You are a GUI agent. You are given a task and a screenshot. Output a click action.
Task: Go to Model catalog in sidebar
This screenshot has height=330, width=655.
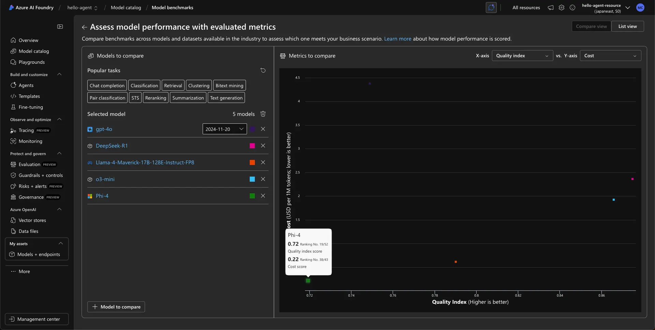coord(33,51)
